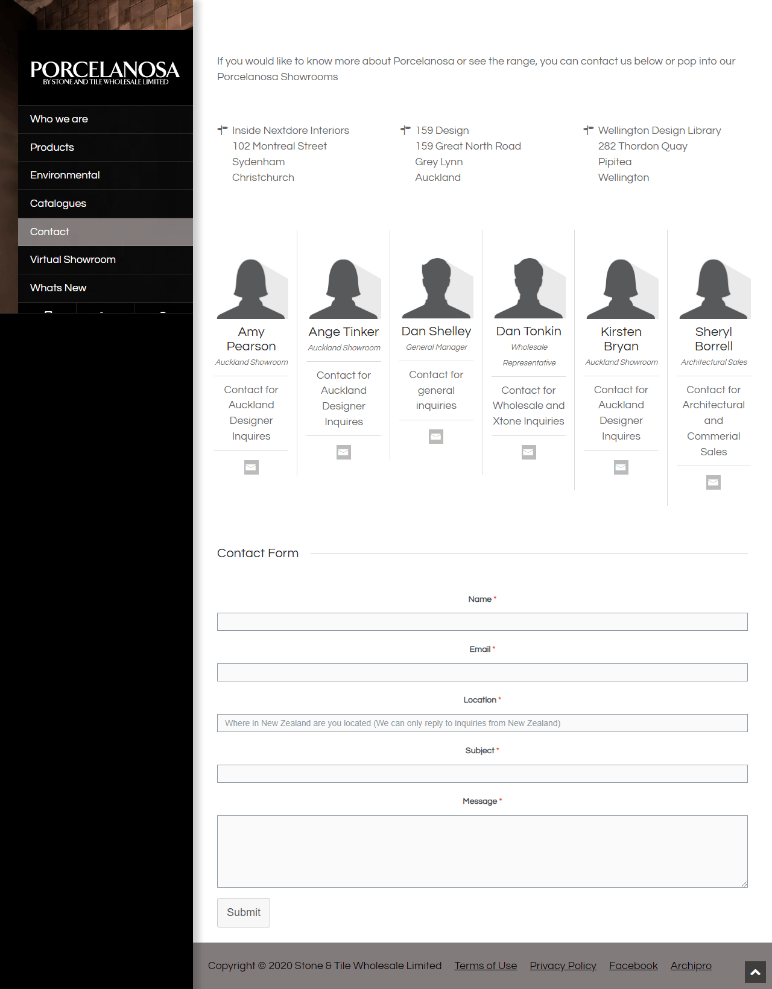Click the Sheryl Borrell name heading
The width and height of the screenshot is (772, 989).
(713, 339)
